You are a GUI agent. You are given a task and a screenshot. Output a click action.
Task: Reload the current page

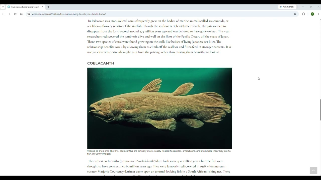pyautogui.click(x=15, y=14)
